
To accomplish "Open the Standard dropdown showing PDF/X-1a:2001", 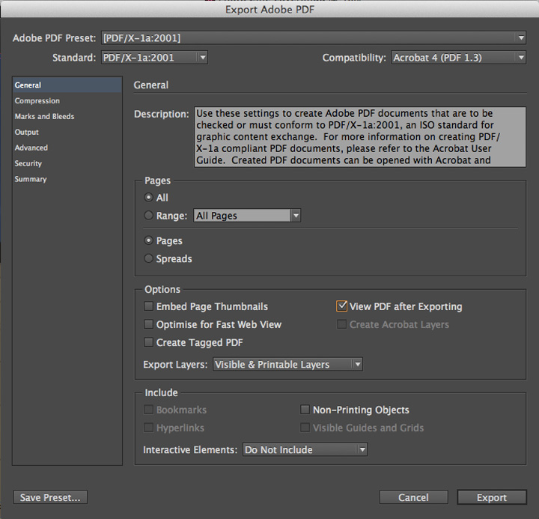I will point(154,58).
